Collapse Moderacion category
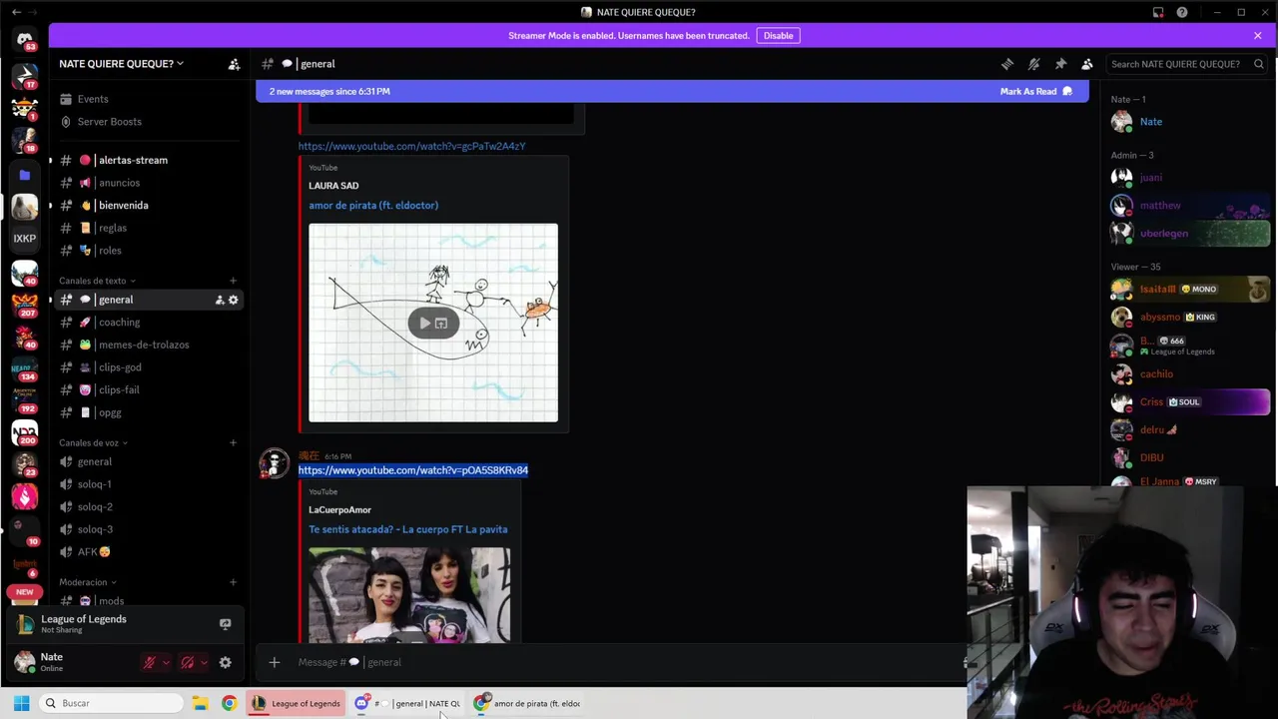Viewport: 1278px width, 719px height. (88, 582)
